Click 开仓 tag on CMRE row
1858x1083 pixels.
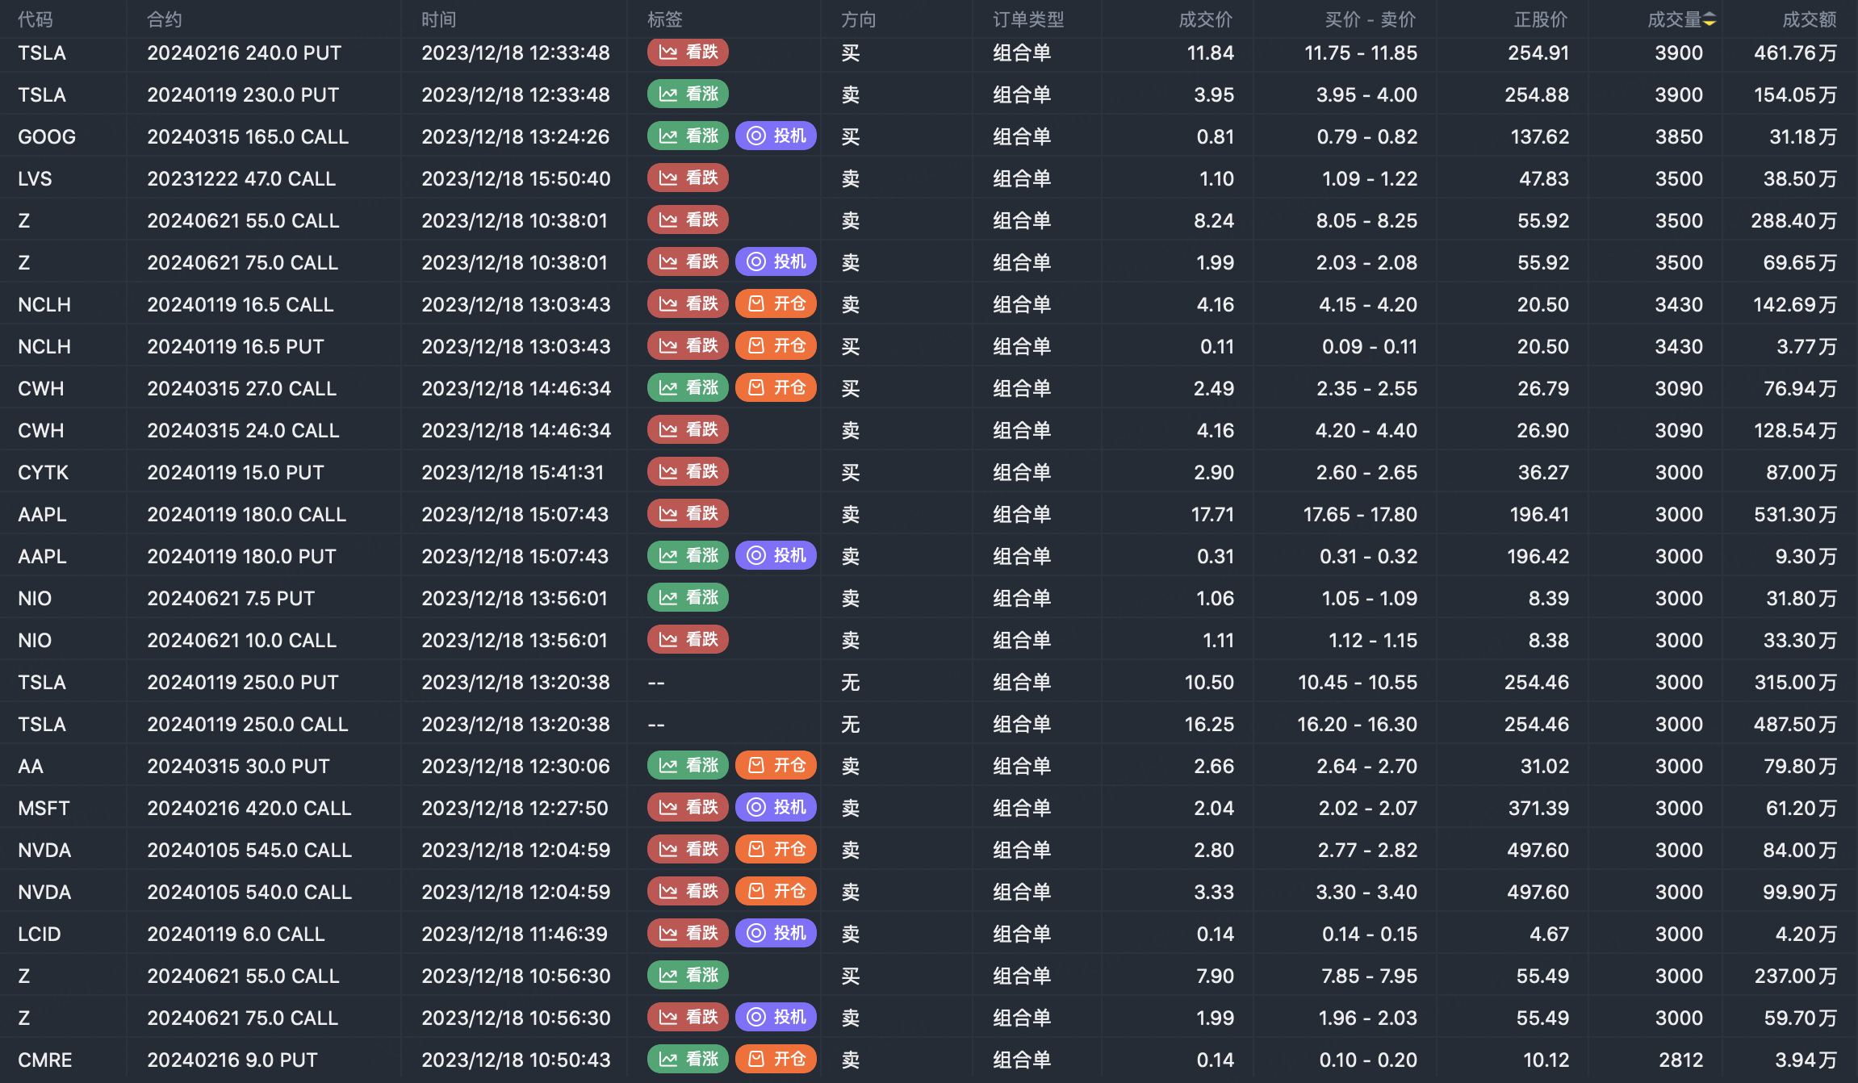coord(776,1060)
